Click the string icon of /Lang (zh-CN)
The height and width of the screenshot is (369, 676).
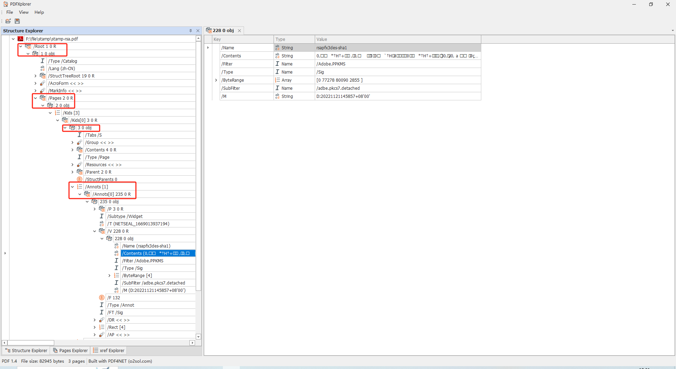43,68
